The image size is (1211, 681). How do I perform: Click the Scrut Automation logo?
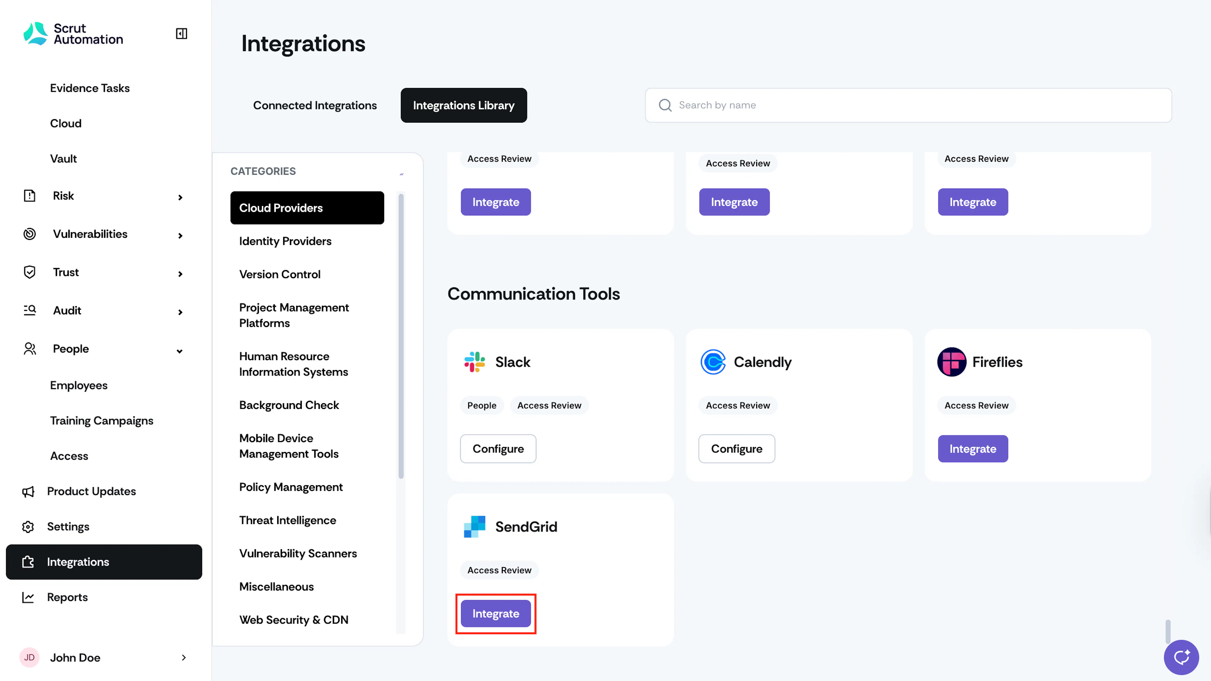click(x=73, y=34)
